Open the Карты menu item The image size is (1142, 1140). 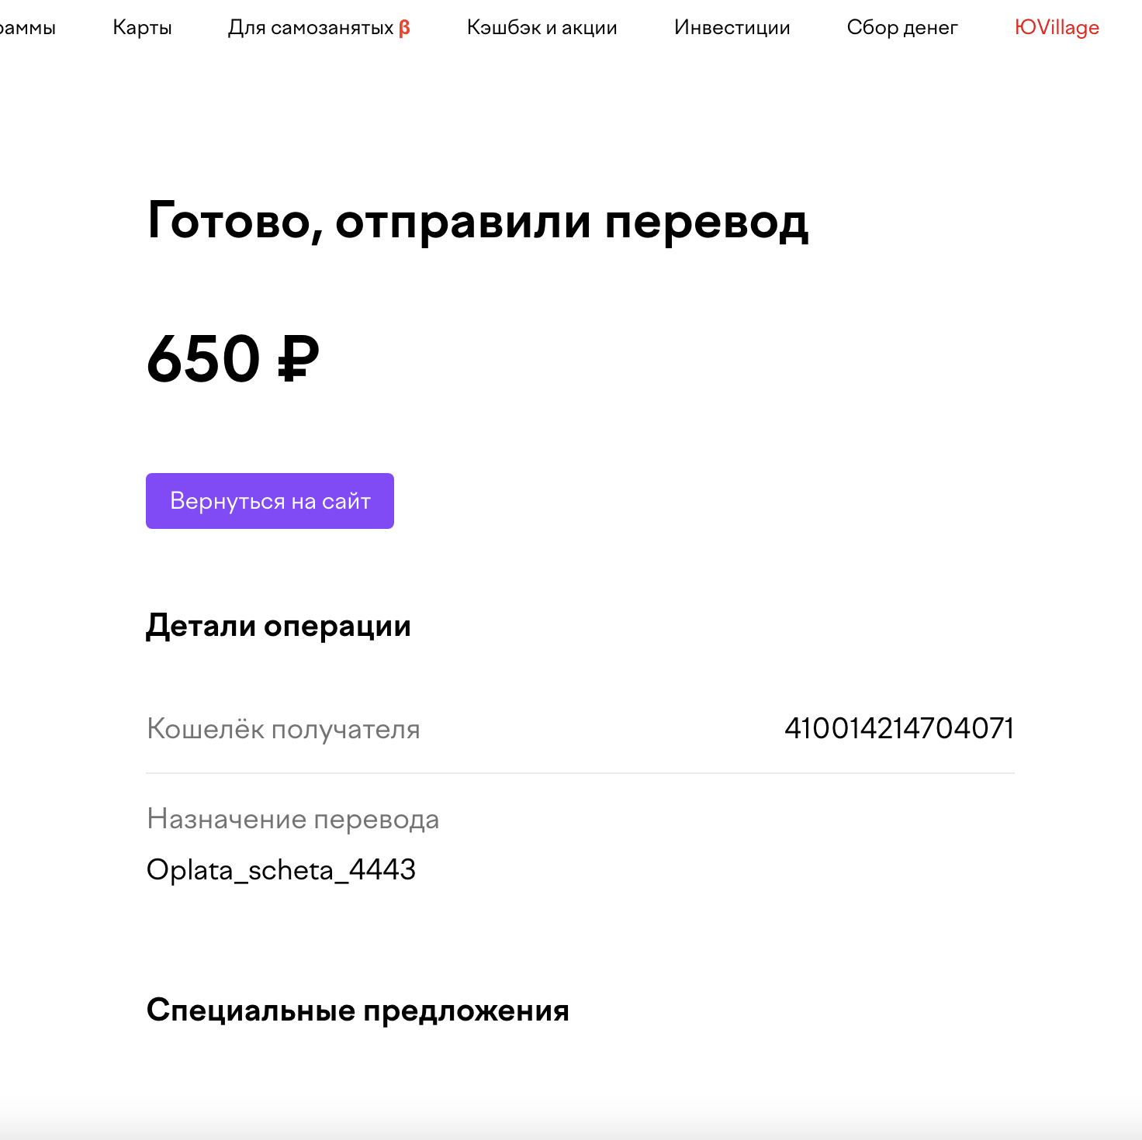142,28
